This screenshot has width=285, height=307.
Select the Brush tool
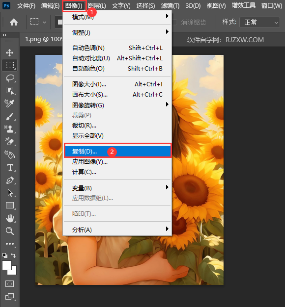[9, 116]
